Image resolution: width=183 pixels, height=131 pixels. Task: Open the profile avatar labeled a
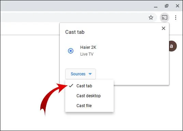coord(173,46)
